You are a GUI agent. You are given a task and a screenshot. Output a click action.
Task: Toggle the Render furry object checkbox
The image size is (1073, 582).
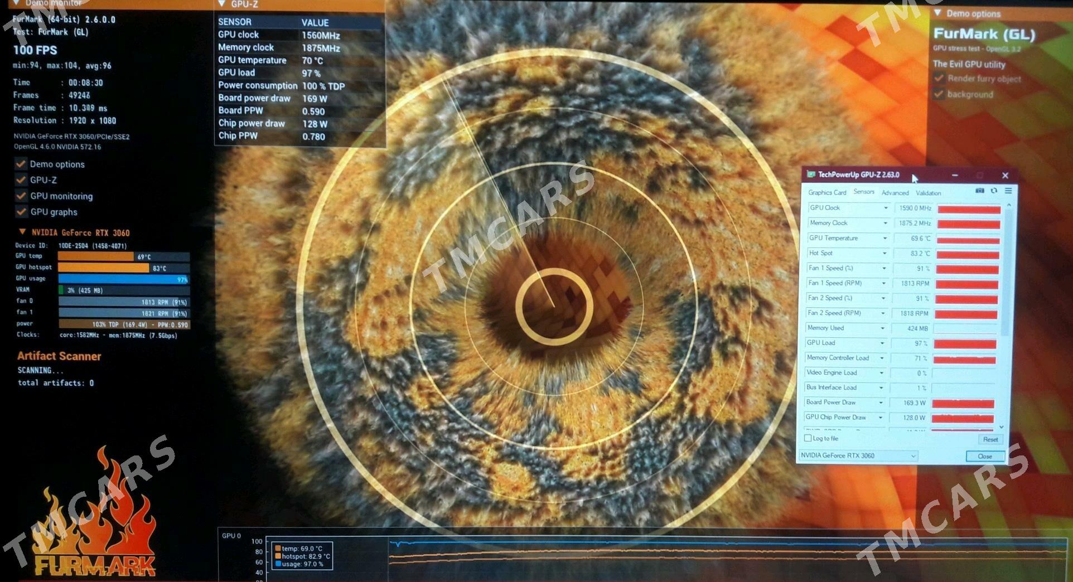coord(939,78)
